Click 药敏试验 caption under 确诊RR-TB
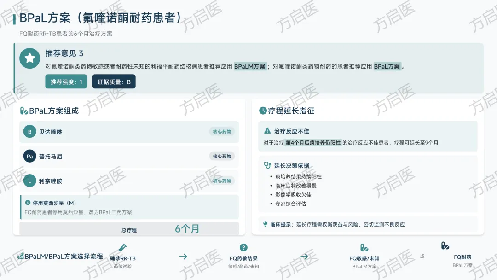 click(123, 266)
